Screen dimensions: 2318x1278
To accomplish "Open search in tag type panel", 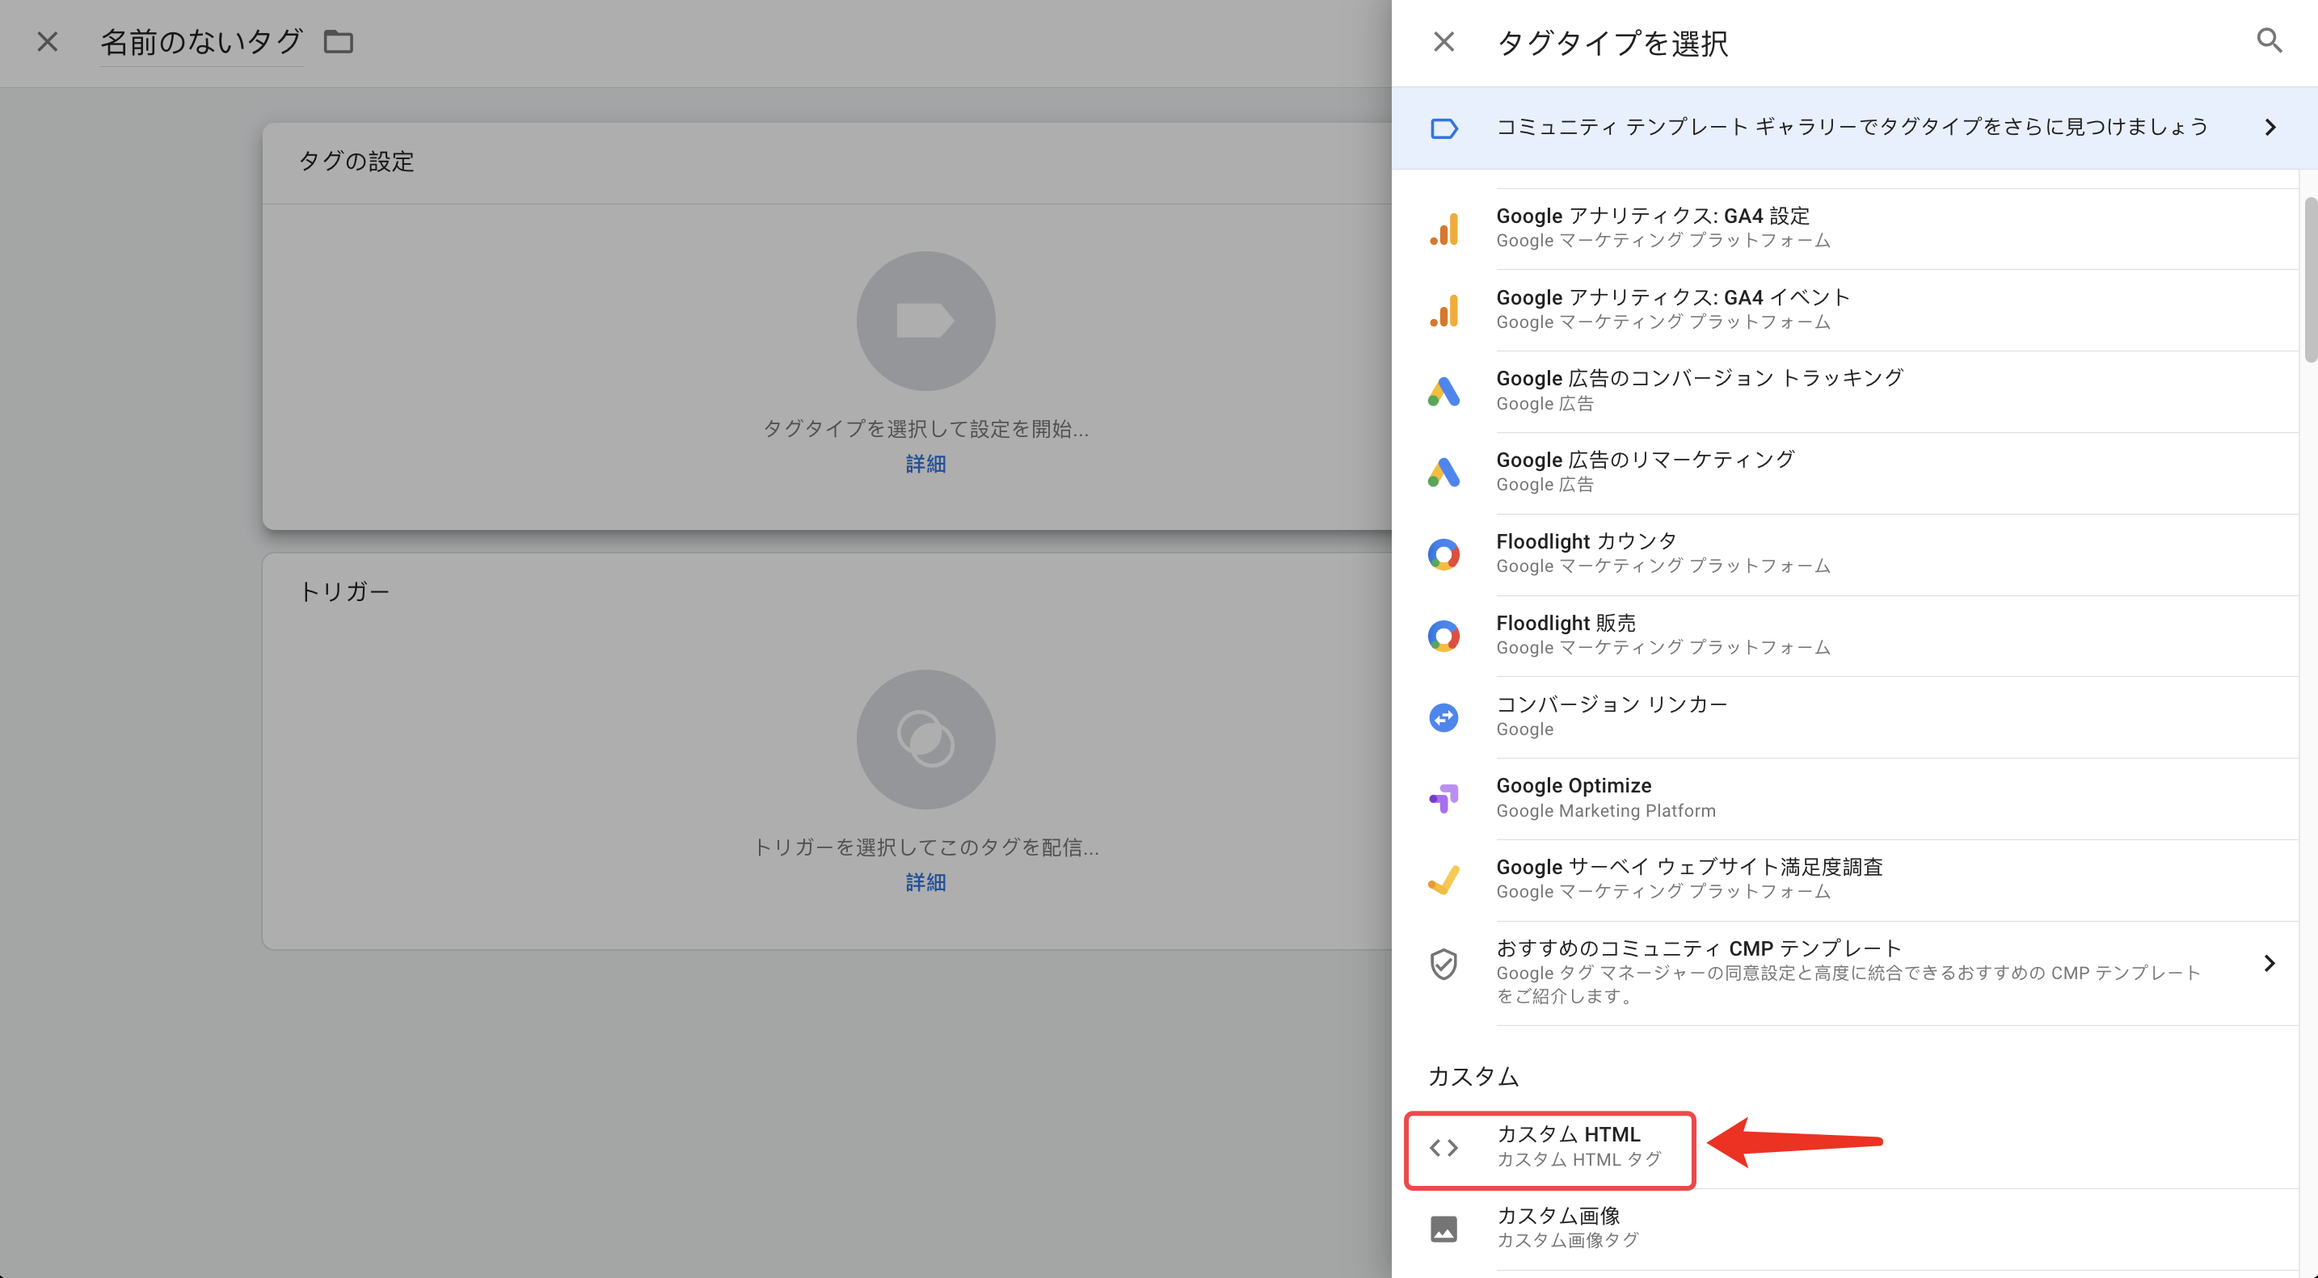I will tap(2270, 40).
